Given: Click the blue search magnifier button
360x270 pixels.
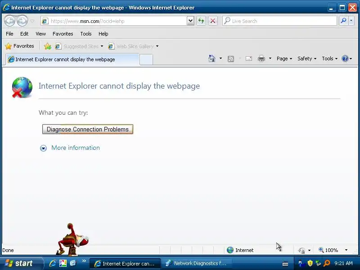Looking at the screenshot, I should coord(343,21).
